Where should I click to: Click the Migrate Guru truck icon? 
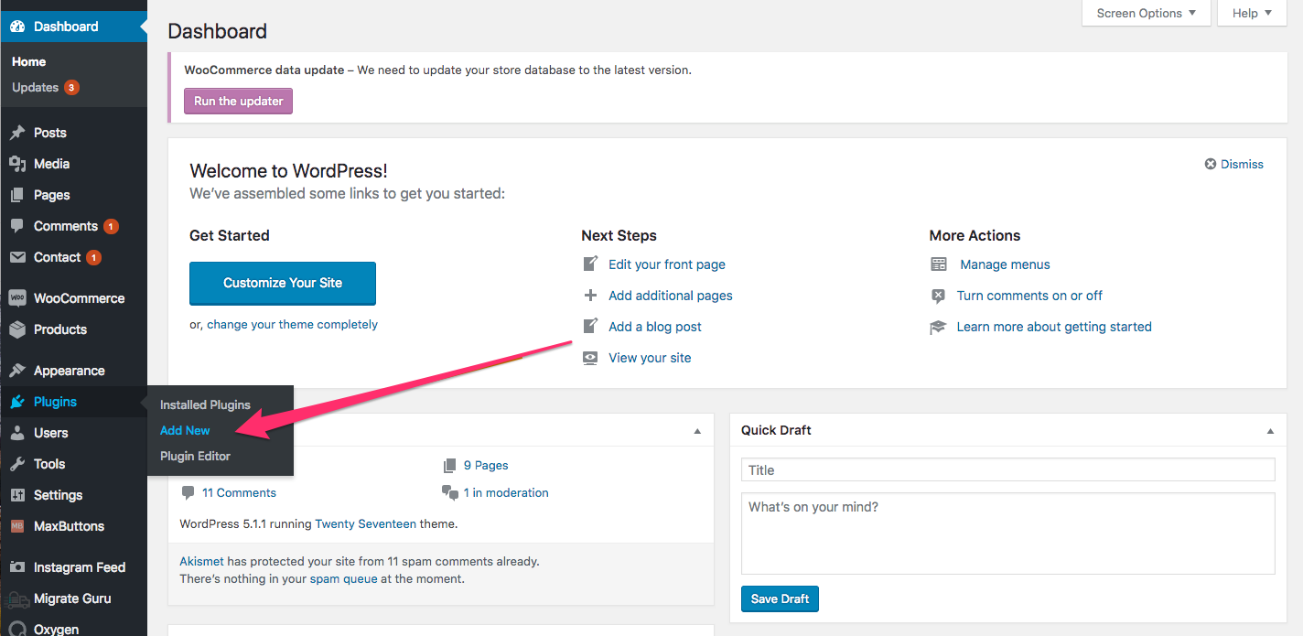click(17, 598)
